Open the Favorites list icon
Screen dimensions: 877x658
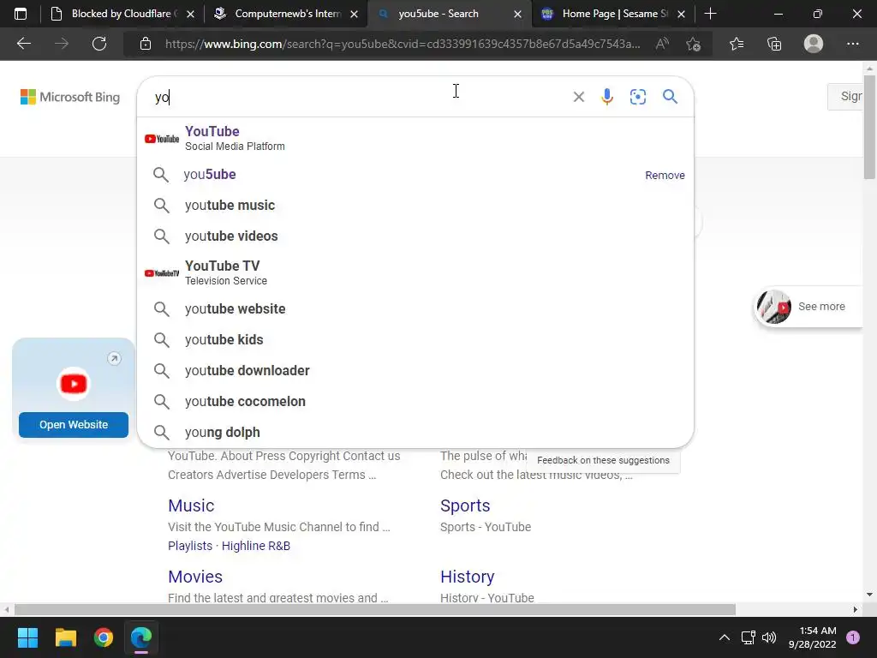[737, 44]
